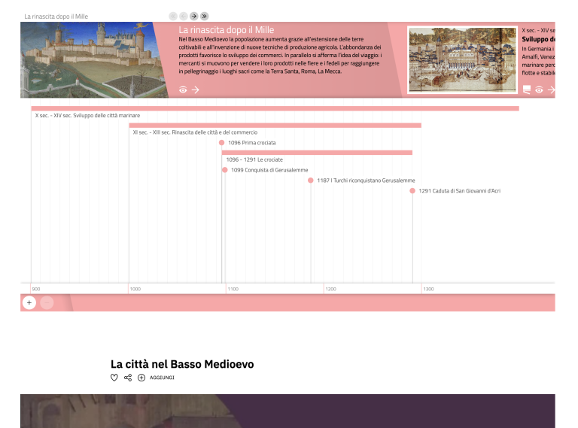Click the arrow icon beside the eye in La rinascita card
Image resolution: width=578 pixels, height=428 pixels.
click(196, 90)
